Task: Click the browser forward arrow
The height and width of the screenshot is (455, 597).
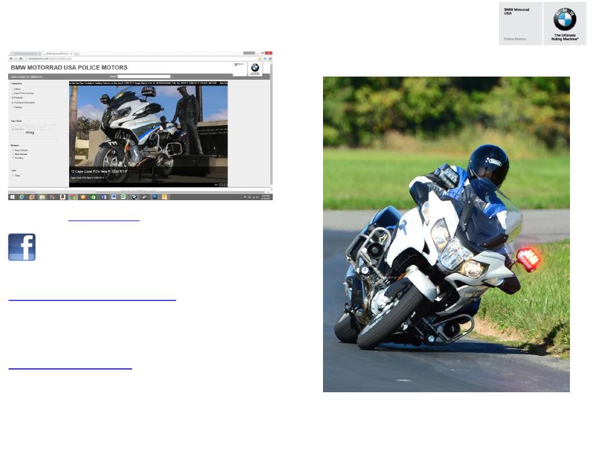Action: [16, 58]
